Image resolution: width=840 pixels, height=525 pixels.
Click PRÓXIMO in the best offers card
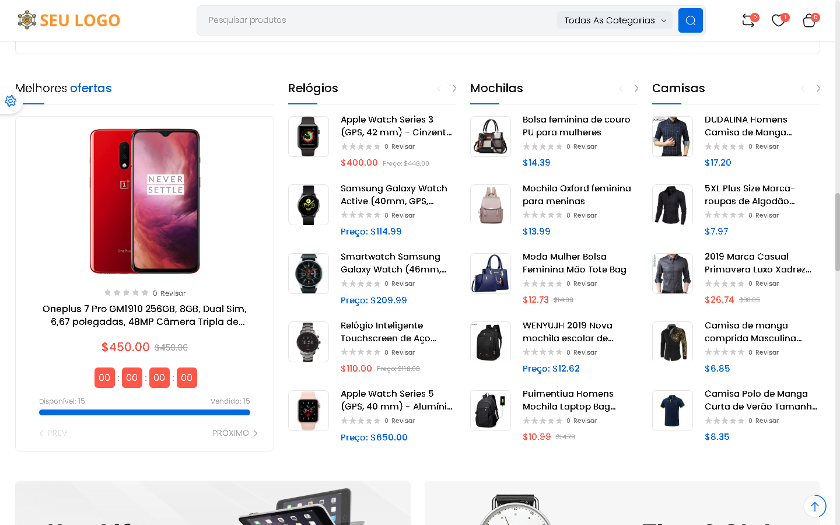pyautogui.click(x=235, y=433)
